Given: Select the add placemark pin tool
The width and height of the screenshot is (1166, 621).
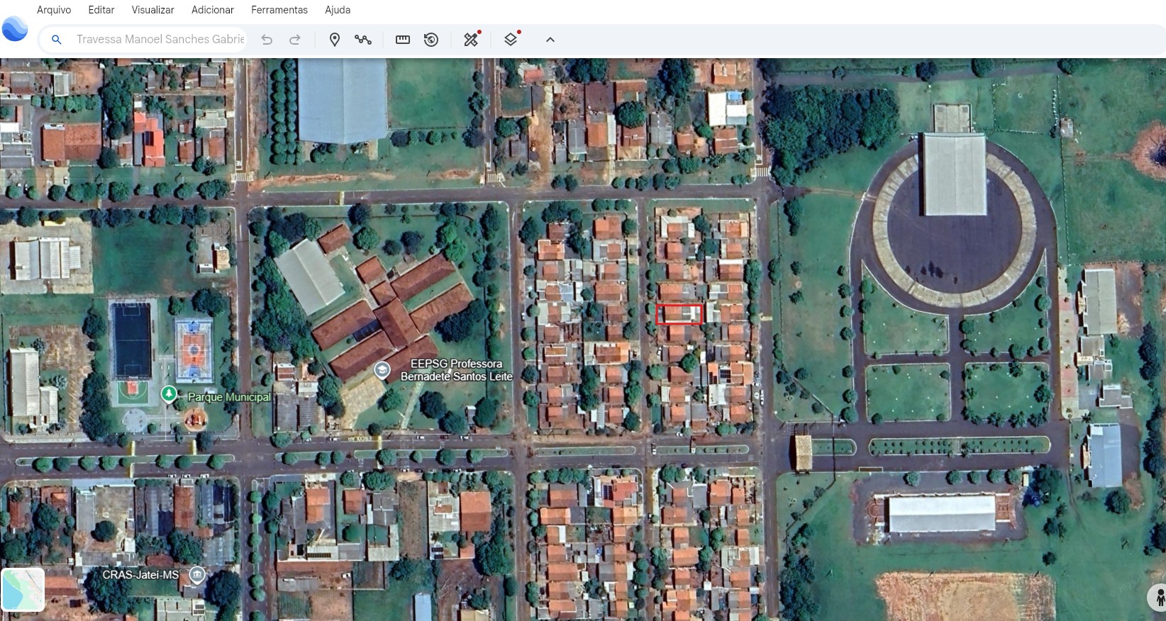Looking at the screenshot, I should point(335,40).
